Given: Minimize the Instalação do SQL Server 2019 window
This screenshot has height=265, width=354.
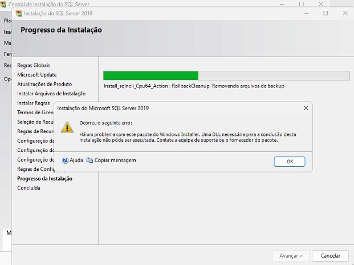Looking at the screenshot, I should (x=306, y=13).
